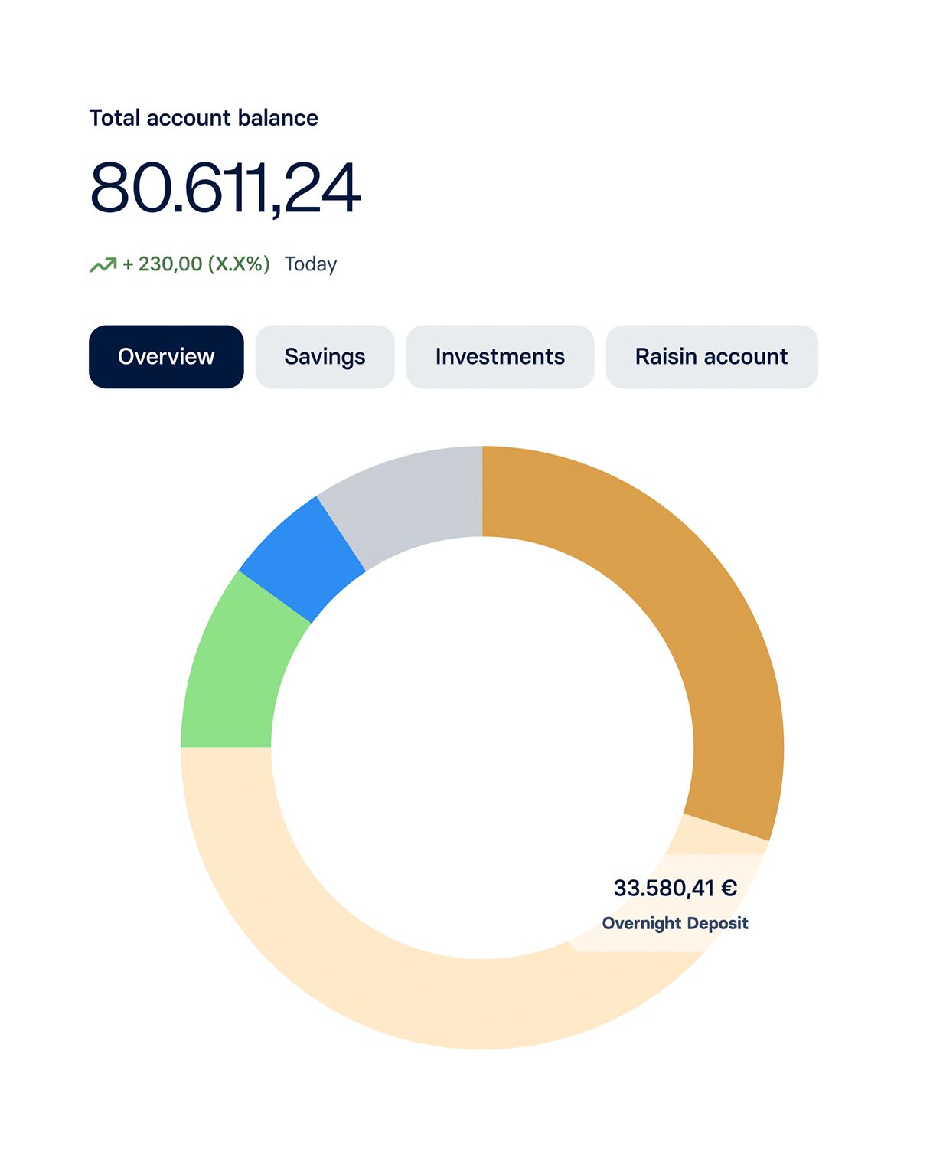
Task: Click the (X.X%) percentage change text
Action: click(239, 264)
